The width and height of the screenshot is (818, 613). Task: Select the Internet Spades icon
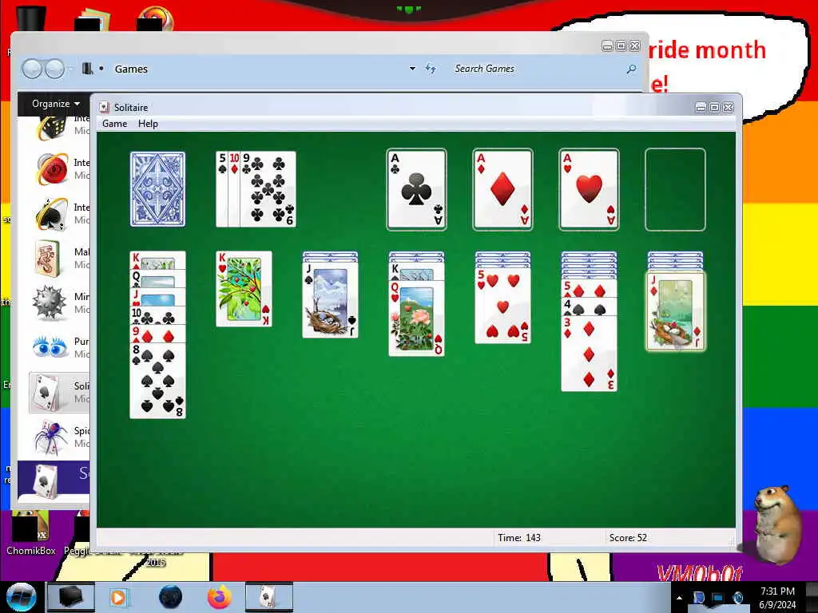(x=52, y=213)
